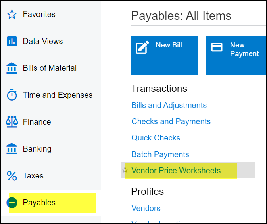Open the Data Views workspace
267x224 pixels.
(x=43, y=41)
